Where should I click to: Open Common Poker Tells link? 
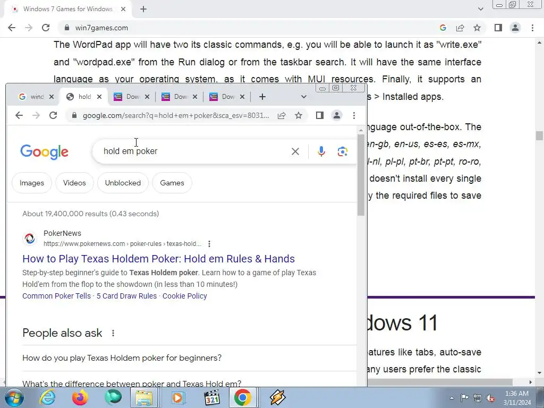(56, 296)
